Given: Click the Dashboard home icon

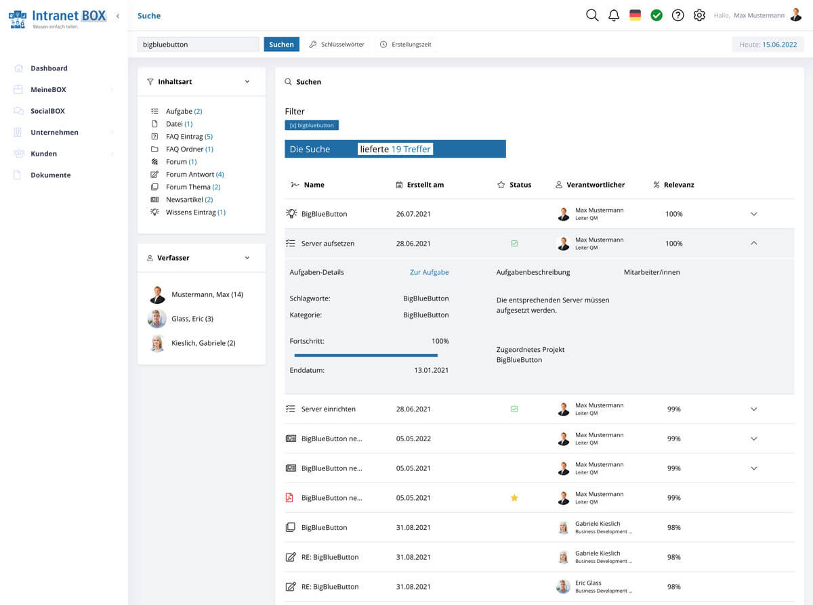Looking at the screenshot, I should [x=18, y=68].
